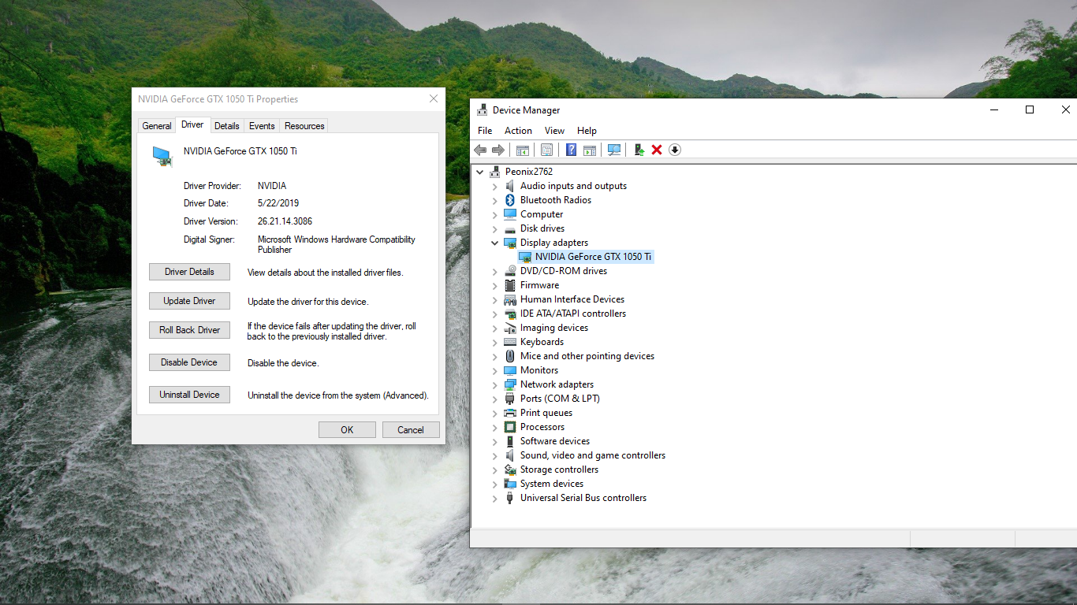Click the down-arrow Disable device toolbar icon

[675, 150]
